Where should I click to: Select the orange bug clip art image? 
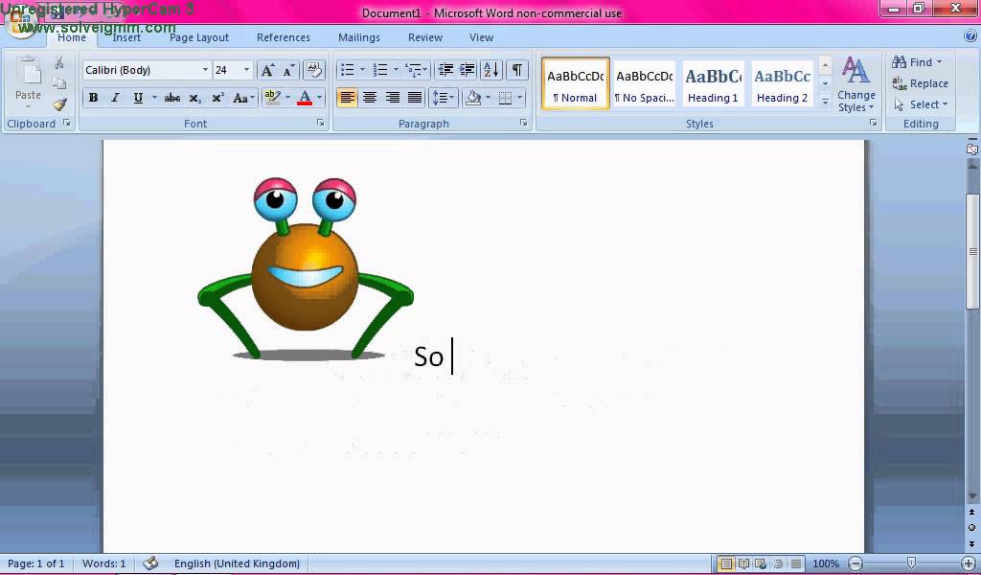[x=306, y=268]
